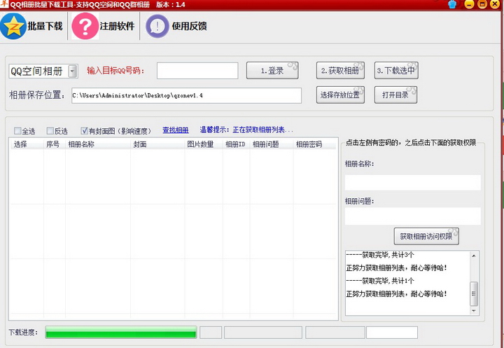Check the 反选 checkbox
Viewport: 504px width, 348px height.
50,131
